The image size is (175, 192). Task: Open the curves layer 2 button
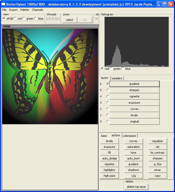coord(135,109)
